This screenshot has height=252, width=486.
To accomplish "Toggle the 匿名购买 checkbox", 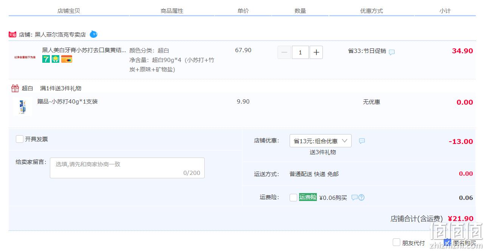I will click(447, 242).
